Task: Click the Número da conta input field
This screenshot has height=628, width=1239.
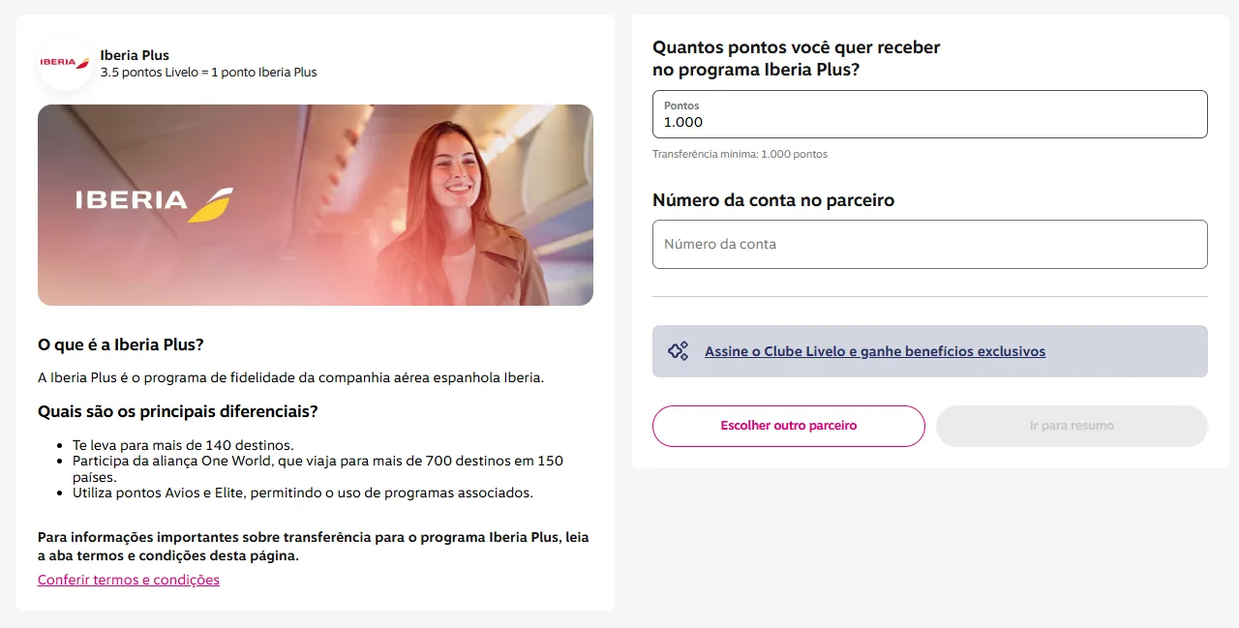Action: 929,244
